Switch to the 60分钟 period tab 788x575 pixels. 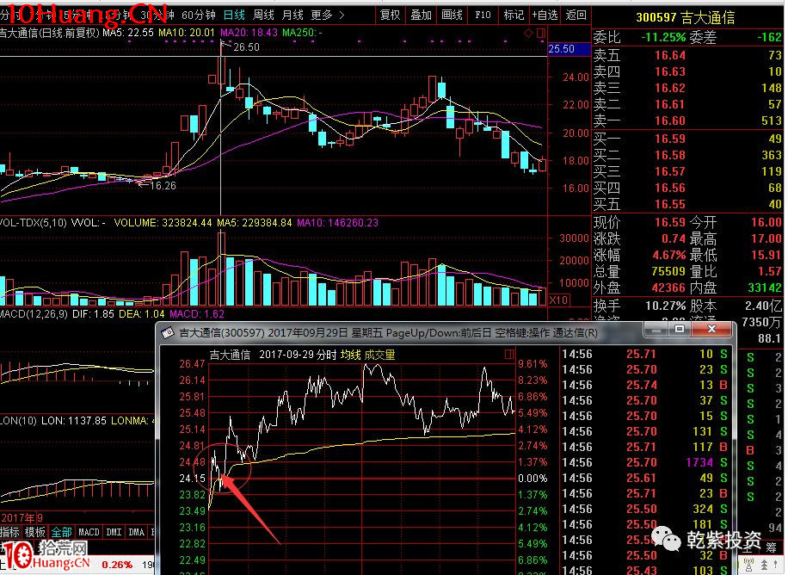tap(198, 15)
